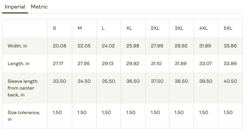Click the "Width, in" row label
This screenshot has height=136, width=248.
point(17,46)
